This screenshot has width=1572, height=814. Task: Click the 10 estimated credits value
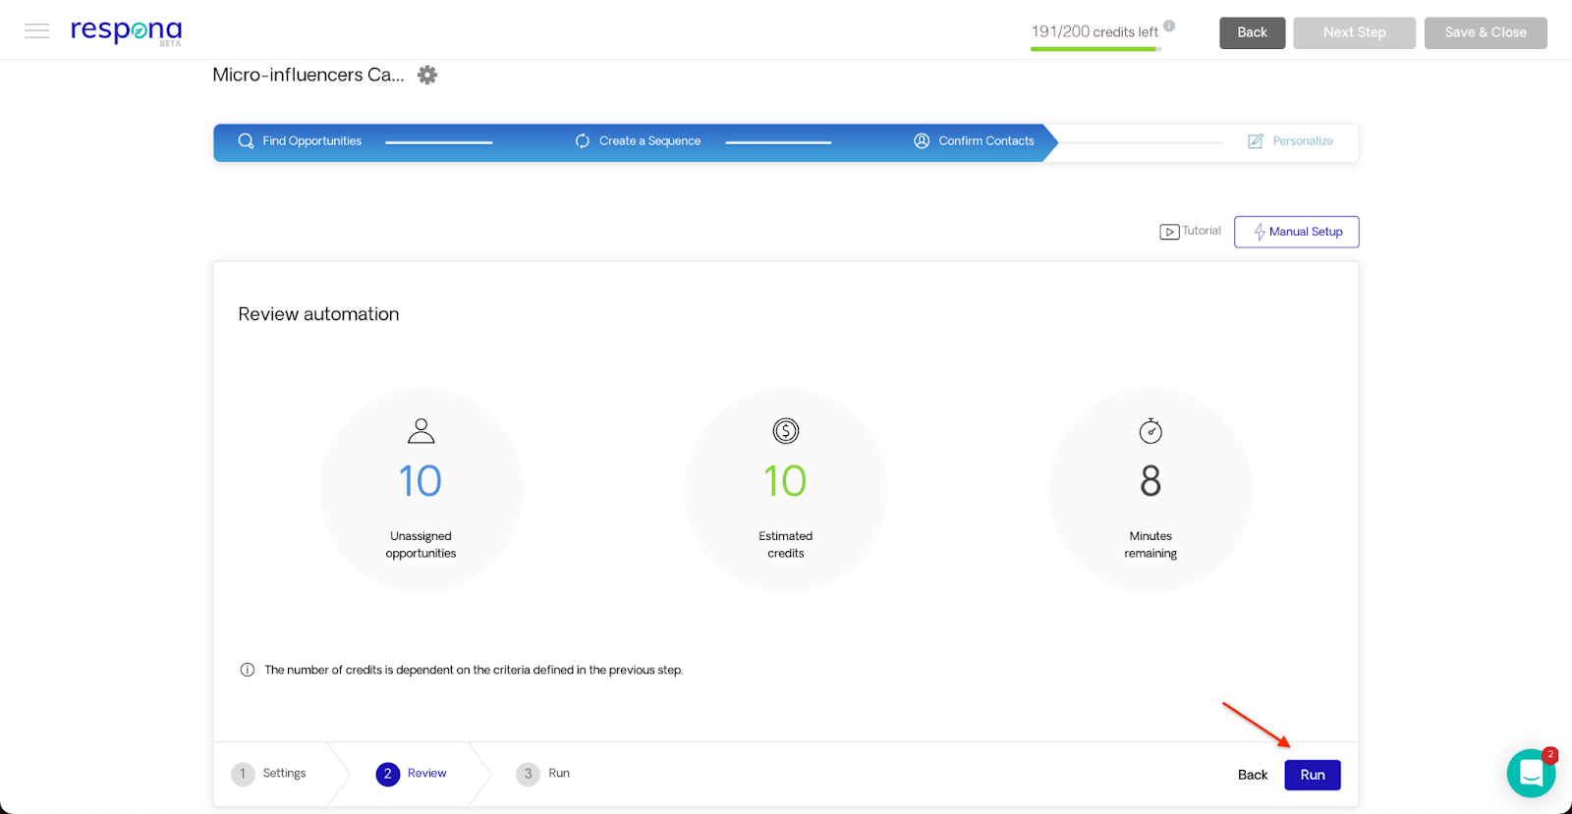click(786, 481)
